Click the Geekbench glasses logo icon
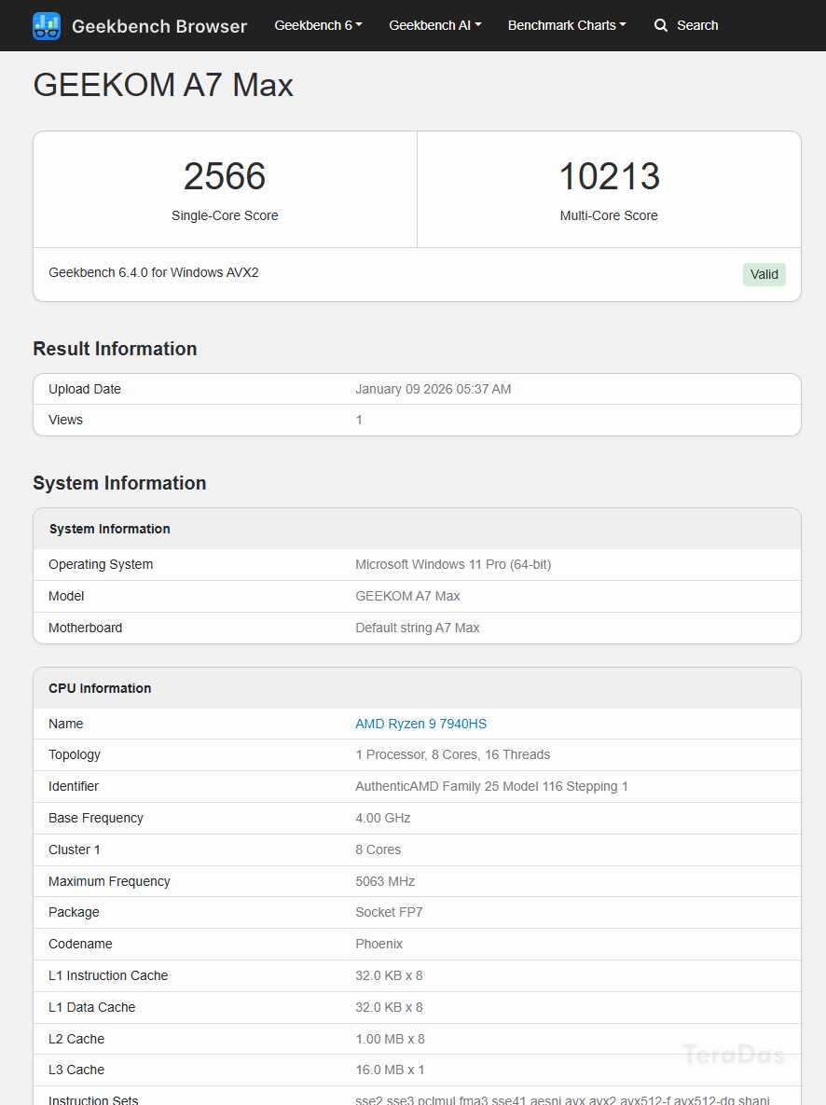Image resolution: width=826 pixels, height=1105 pixels. (x=47, y=26)
